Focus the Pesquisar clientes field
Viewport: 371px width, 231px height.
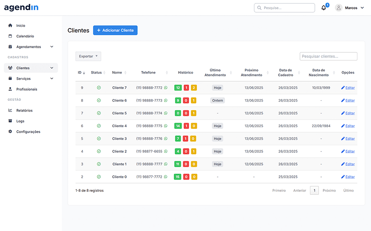(x=328, y=56)
